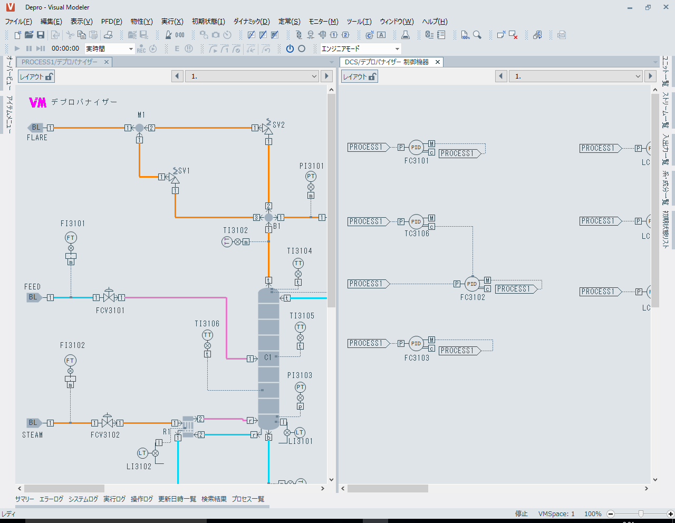Click the flask icon in toolbar

pos(406,35)
